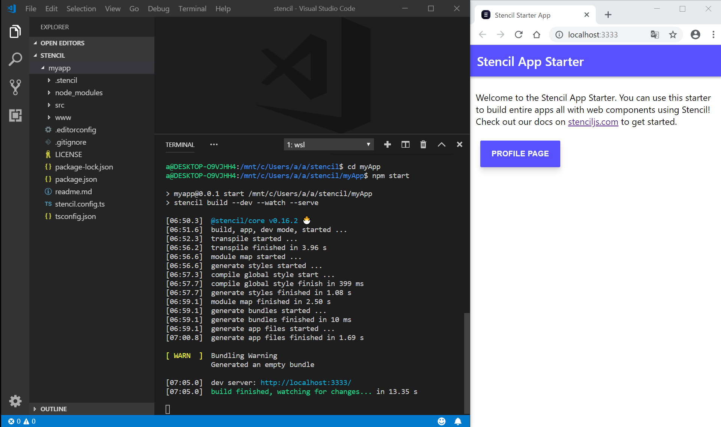
Task: Click the Stencil App Starter header title
Action: coord(530,61)
